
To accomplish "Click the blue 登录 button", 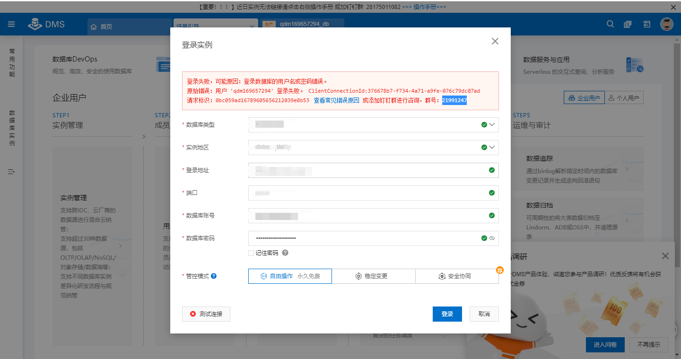I will coord(447,314).
